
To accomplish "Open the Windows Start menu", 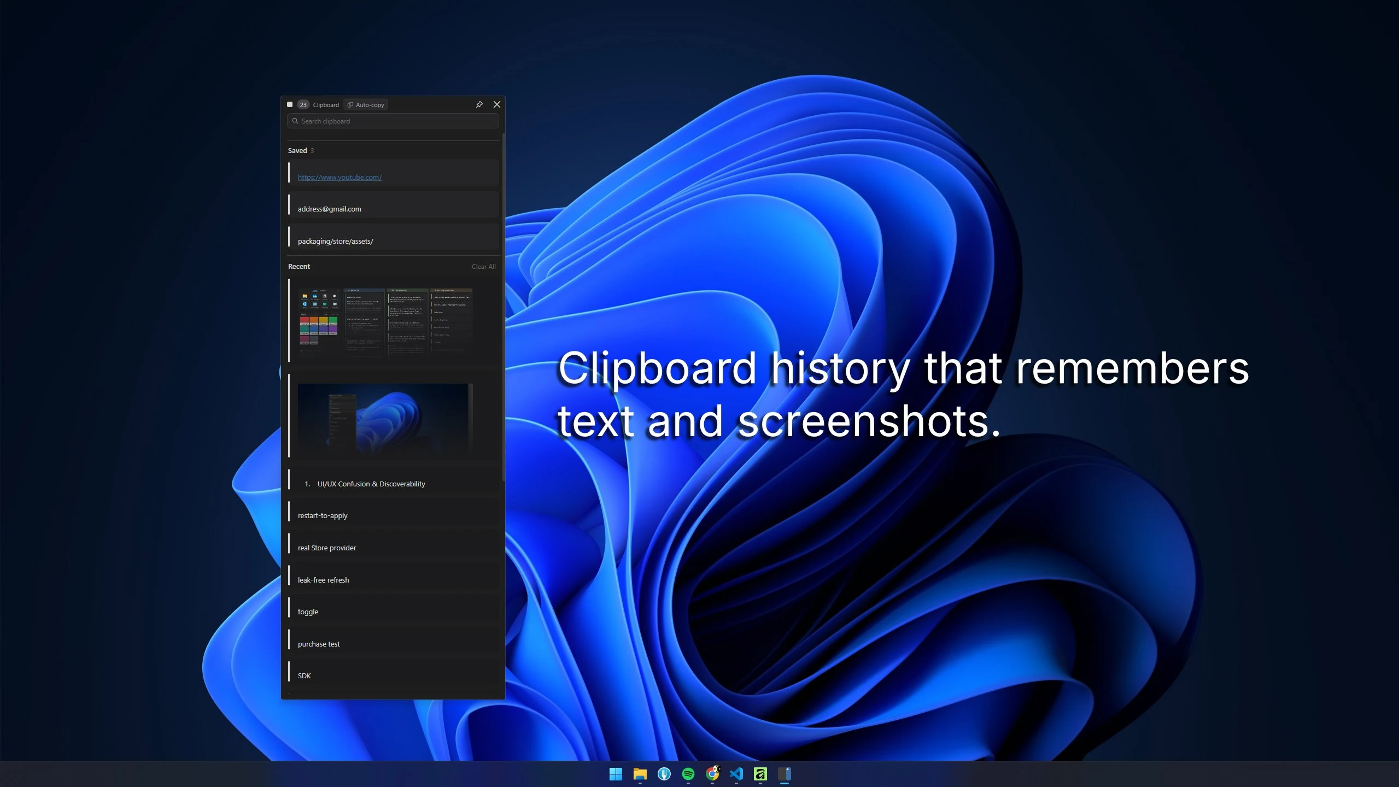I will [616, 774].
